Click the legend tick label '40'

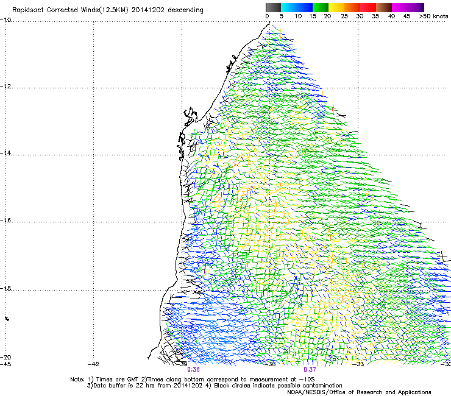[x=391, y=16]
